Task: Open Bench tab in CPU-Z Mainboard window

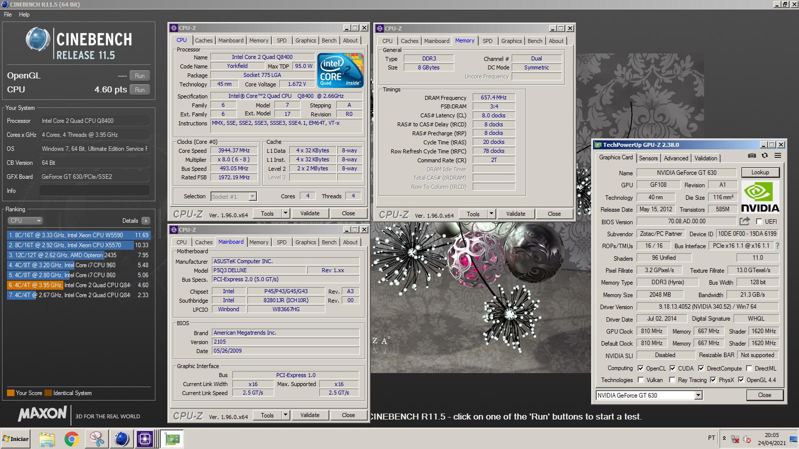Action: coord(329,243)
